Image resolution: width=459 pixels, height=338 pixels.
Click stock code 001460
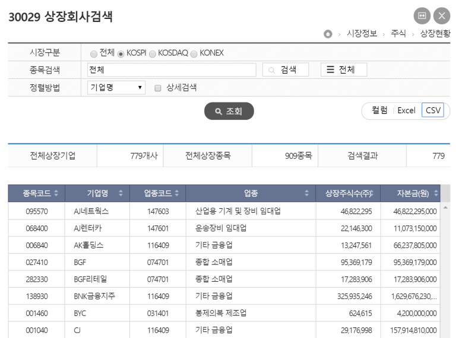37,313
